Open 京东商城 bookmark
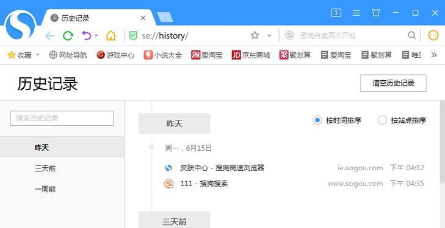The image size is (445, 228). (251, 55)
